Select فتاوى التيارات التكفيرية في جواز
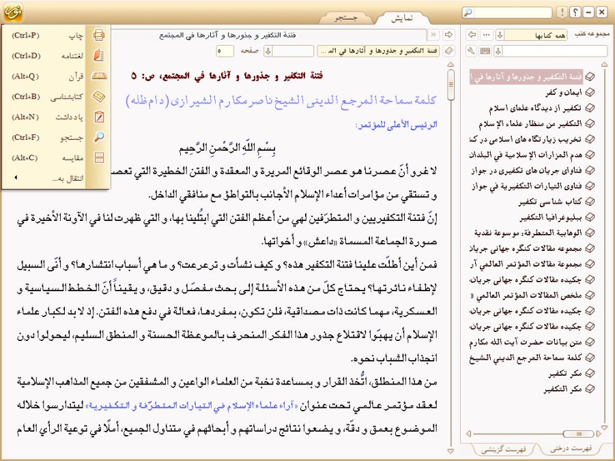The image size is (615, 461). (527, 186)
